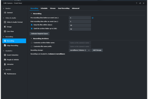Viewport: 148px width, 99px height.
Task: Click Estimate Required Space button
Action: pos(39,34)
